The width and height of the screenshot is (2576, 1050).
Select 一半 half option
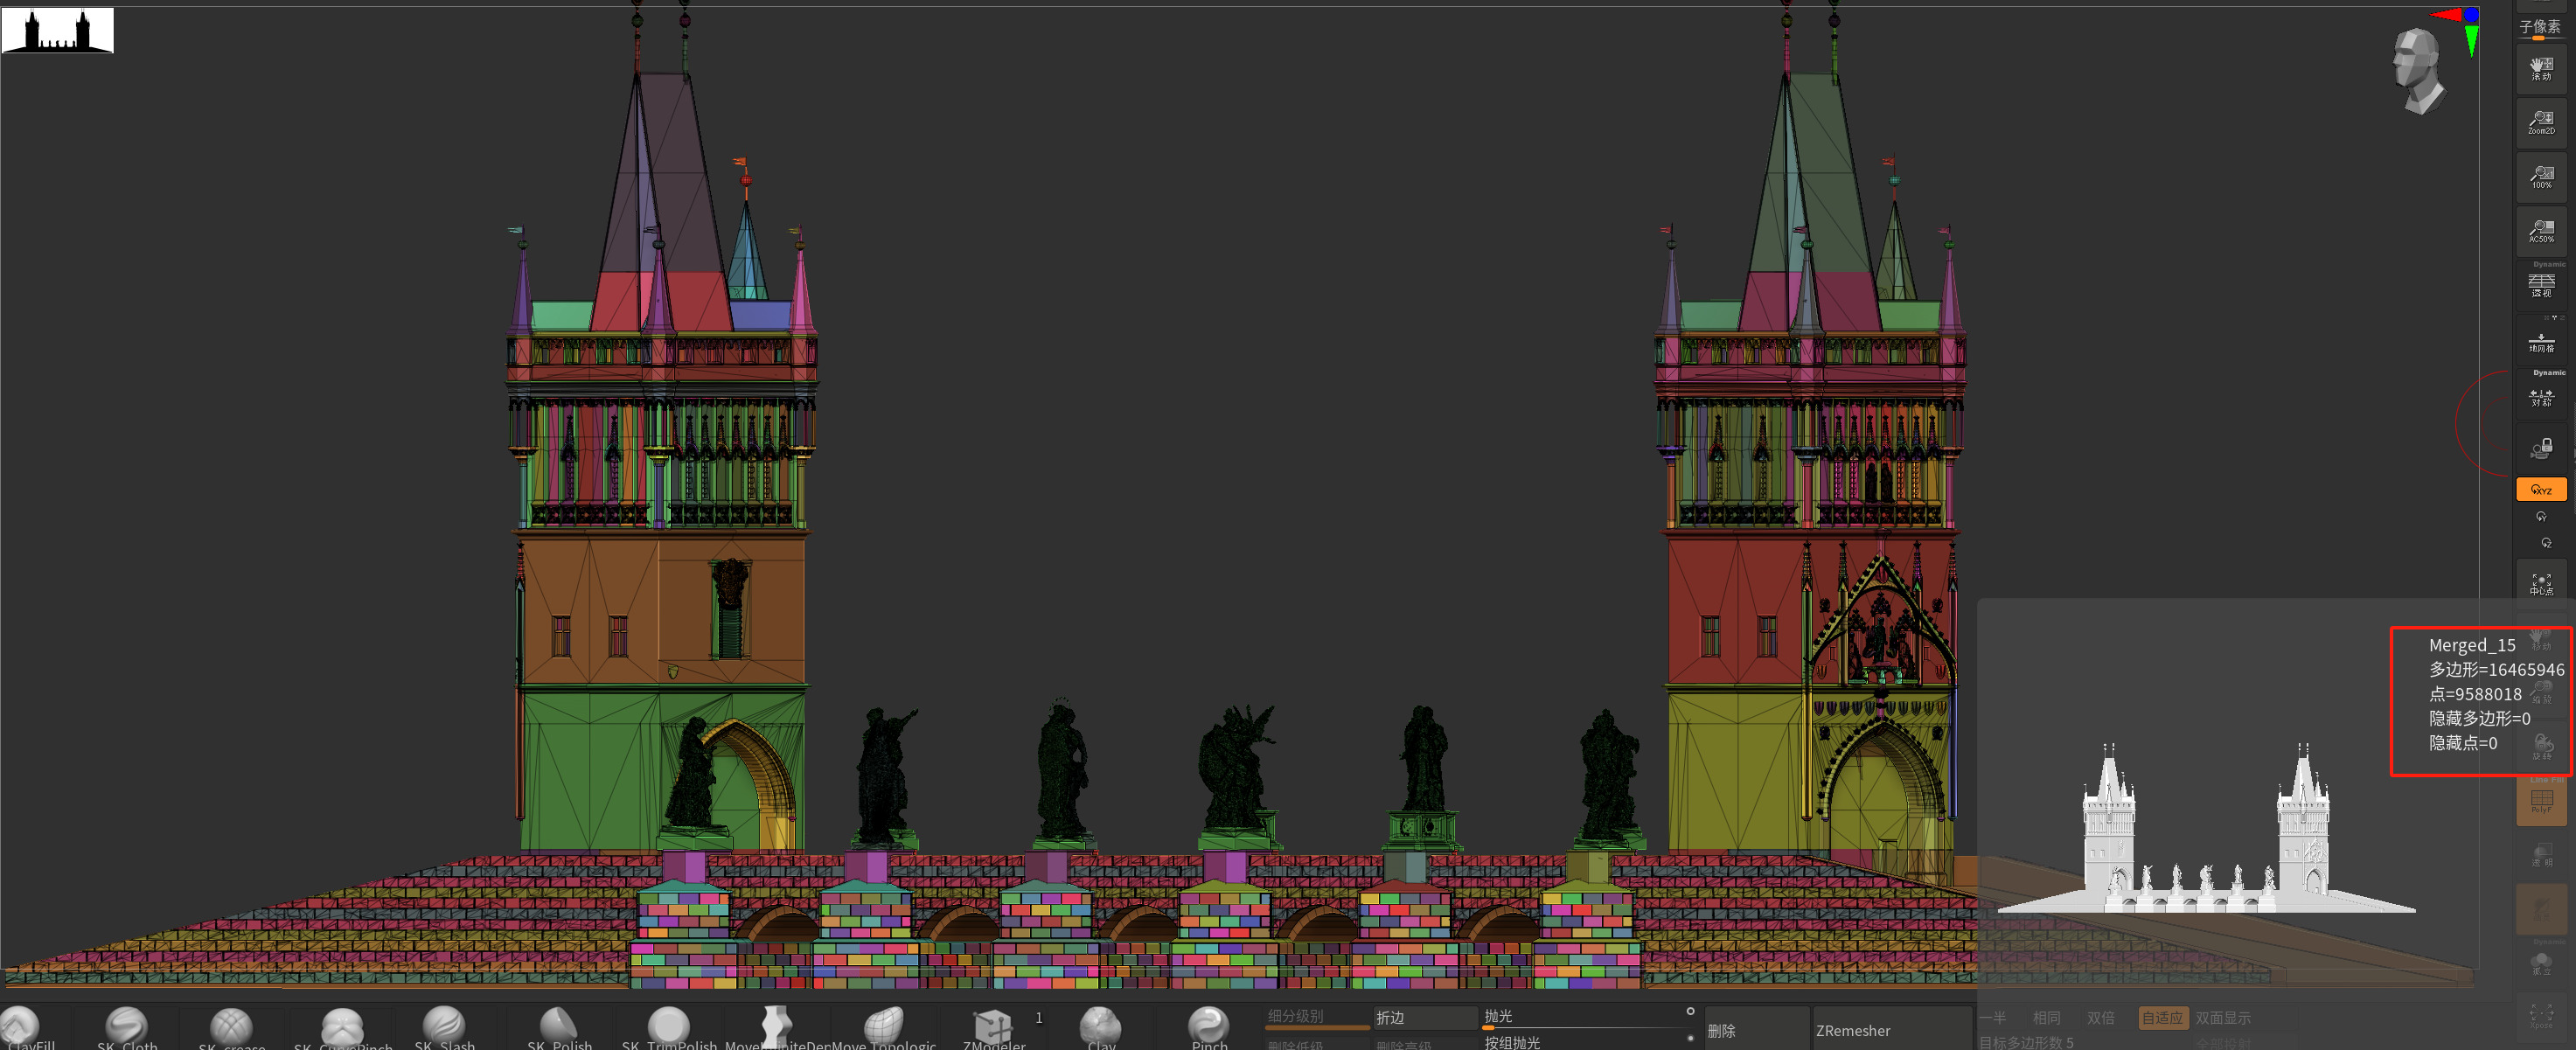pyautogui.click(x=1992, y=1018)
